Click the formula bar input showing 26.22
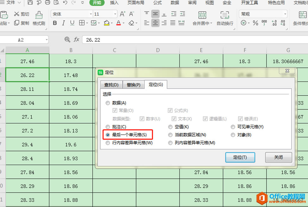 195,40
